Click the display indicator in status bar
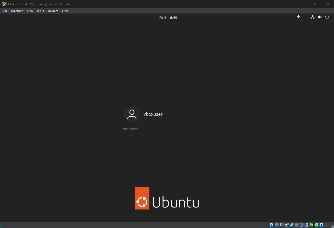Screen dimensions: 334x228 click(302, 225)
